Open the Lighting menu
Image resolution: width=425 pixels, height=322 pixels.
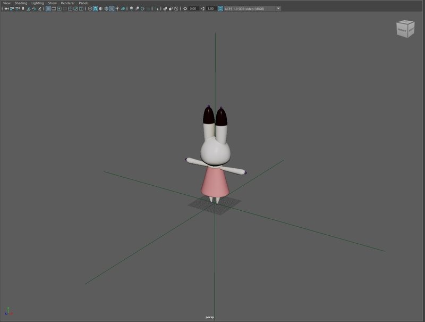(38, 3)
